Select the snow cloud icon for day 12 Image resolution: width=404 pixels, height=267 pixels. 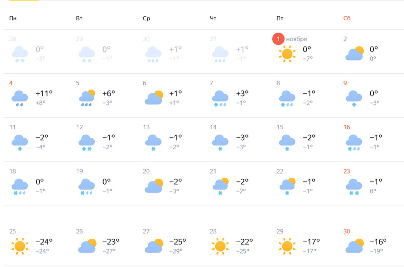pos(87,142)
